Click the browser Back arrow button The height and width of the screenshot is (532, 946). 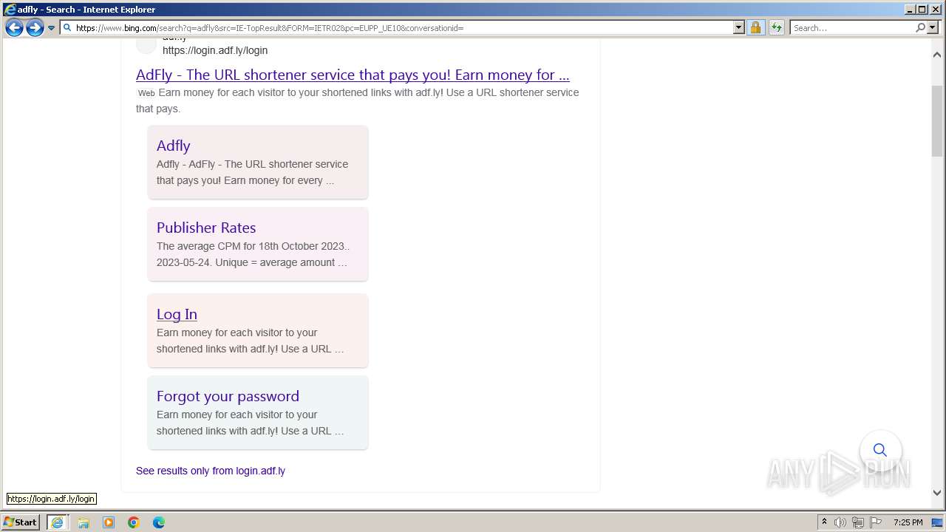14,28
